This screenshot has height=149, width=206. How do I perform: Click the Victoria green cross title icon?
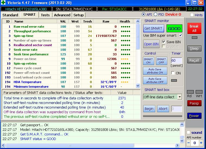pos(3,3)
